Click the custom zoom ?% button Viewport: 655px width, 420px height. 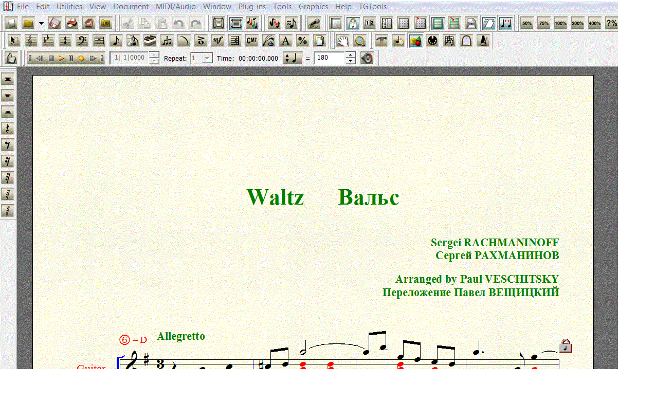(611, 23)
